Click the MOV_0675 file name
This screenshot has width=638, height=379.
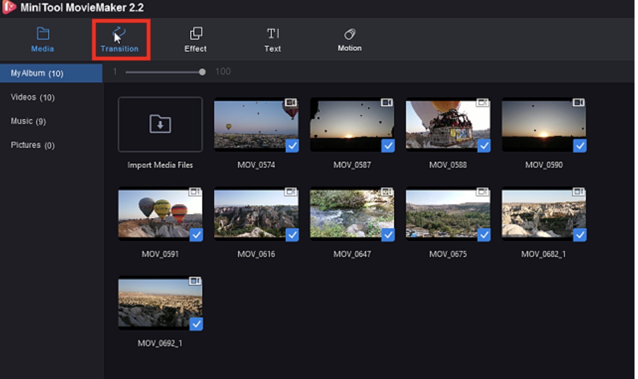[448, 254]
